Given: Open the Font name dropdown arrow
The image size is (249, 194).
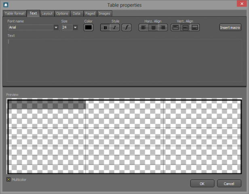Looking at the screenshot, I should tap(56, 27).
